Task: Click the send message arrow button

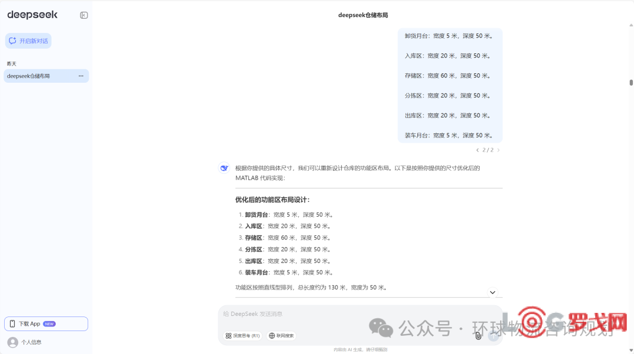Action: pos(494,336)
